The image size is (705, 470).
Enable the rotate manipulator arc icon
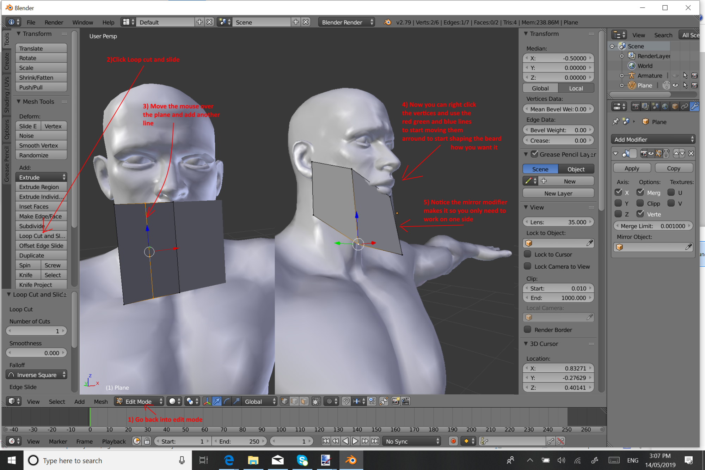click(x=227, y=401)
